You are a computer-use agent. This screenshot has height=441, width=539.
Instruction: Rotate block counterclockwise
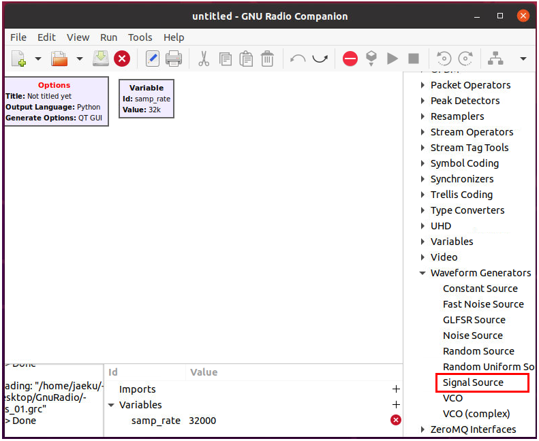pos(444,59)
